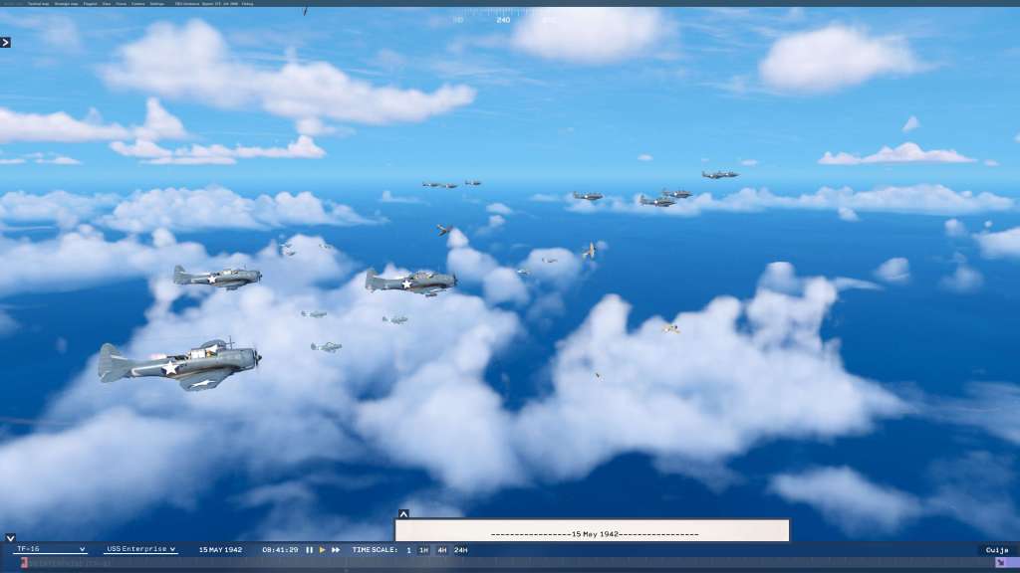The image size is (1020, 573).
Task: Open the Settings menu
Action: click(157, 4)
